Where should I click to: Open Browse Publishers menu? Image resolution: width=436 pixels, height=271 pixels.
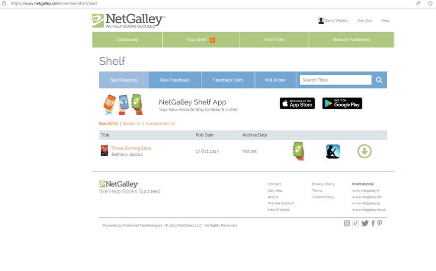tap(351, 40)
